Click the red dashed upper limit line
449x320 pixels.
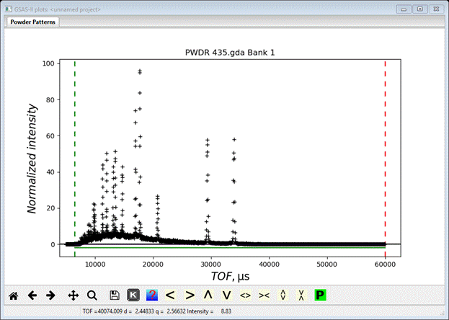click(x=385, y=144)
